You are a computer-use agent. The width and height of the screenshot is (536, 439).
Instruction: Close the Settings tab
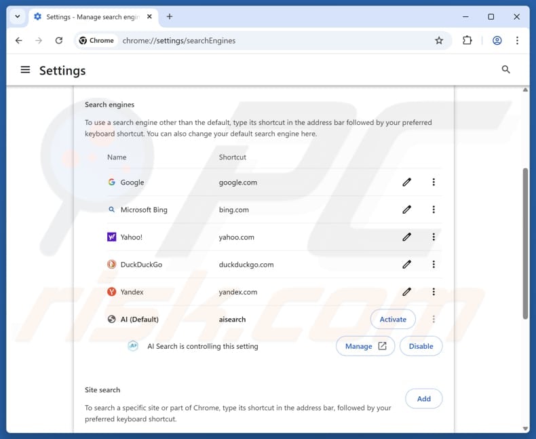(x=149, y=16)
